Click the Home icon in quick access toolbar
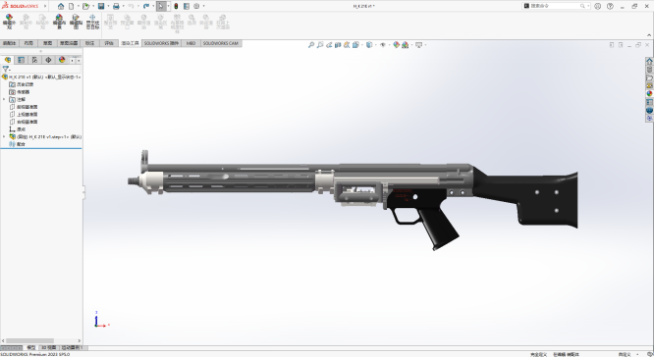Screen dimensions: 654x357 (x=61, y=6)
